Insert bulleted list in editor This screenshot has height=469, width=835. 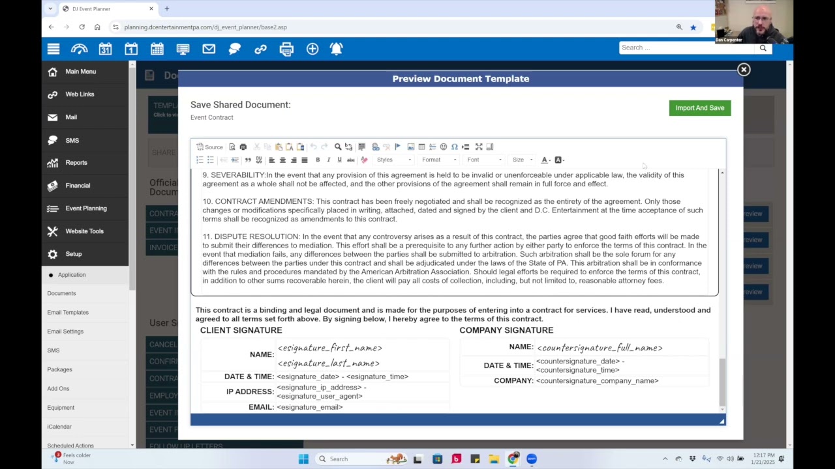pos(211,160)
